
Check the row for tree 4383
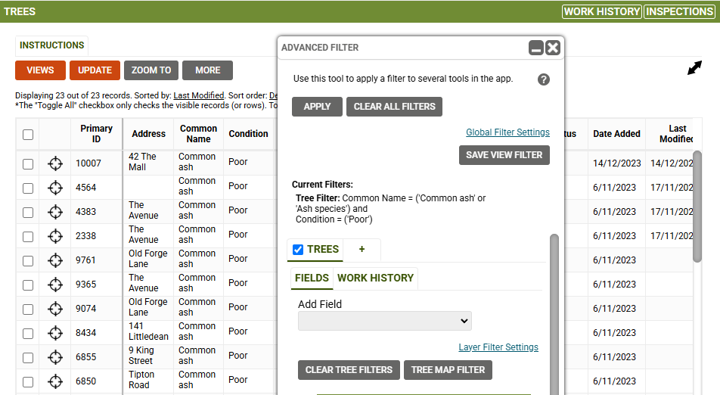coord(28,213)
